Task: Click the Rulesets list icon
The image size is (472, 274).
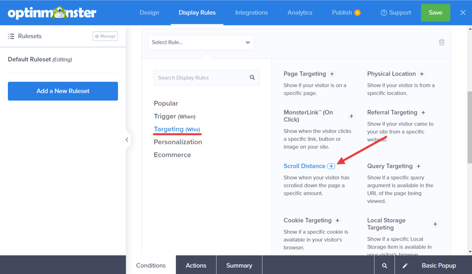Action: (x=11, y=36)
